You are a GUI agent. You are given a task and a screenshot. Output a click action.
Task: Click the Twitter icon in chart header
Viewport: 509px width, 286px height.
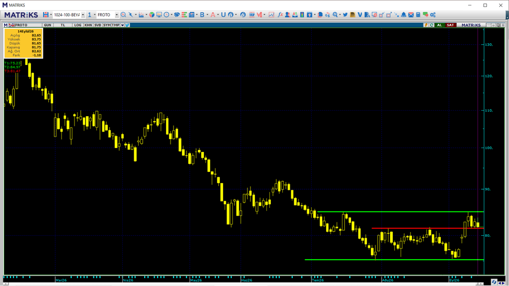pyautogui.click(x=127, y=25)
